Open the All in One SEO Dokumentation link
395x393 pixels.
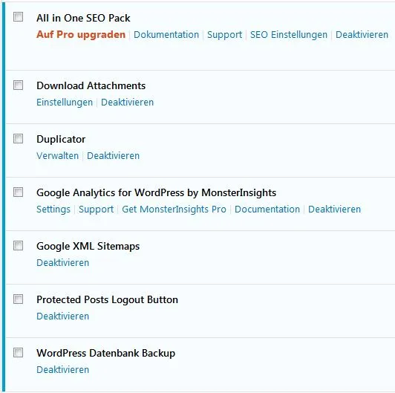click(166, 35)
